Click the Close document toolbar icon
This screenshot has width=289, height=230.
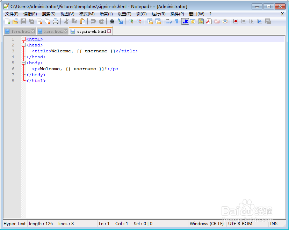coord(39,21)
